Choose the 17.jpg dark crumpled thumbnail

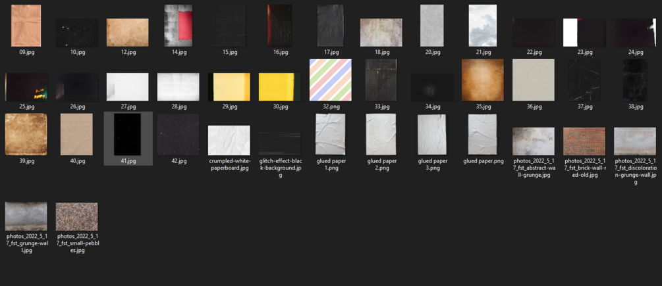331,26
